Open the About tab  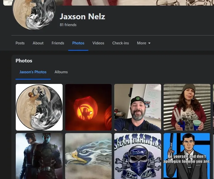[38, 43]
